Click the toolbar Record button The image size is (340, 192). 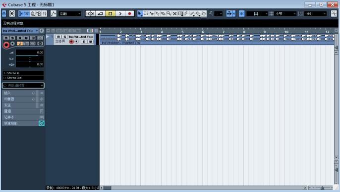pyautogui.click(x=130, y=14)
